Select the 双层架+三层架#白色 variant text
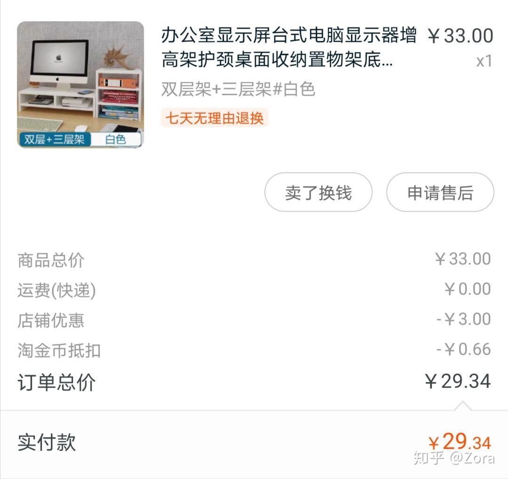Viewport: 508px width, 479px height. [238, 89]
